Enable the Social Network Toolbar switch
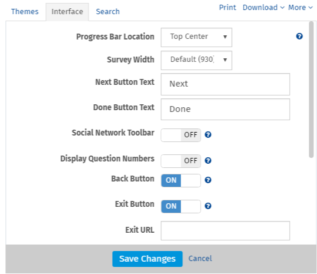The width and height of the screenshot is (317, 274). click(181, 135)
